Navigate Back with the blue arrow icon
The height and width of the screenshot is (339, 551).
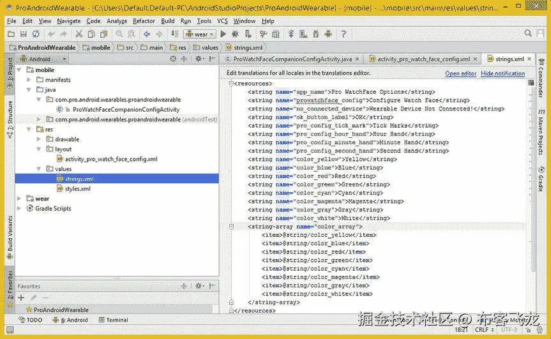tap(147, 34)
